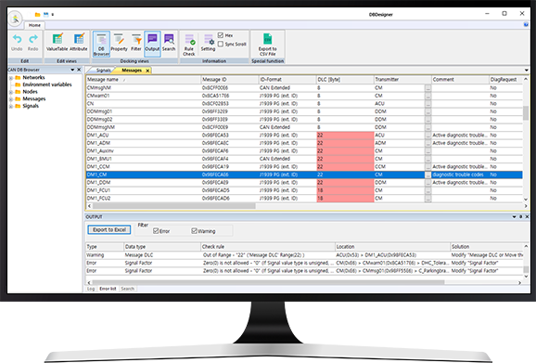
Task: Sort by ID-Format column header
Action: (287, 79)
